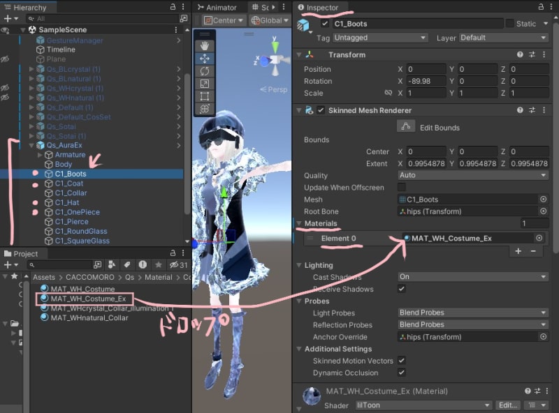Open the Cast Shadows dropdown
Image resolution: width=559 pixels, height=413 pixels.
(x=472, y=277)
